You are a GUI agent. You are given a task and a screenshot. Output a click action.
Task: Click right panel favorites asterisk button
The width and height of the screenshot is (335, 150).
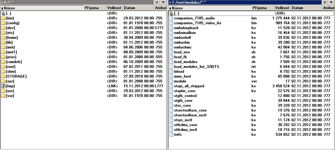click(x=325, y=2)
